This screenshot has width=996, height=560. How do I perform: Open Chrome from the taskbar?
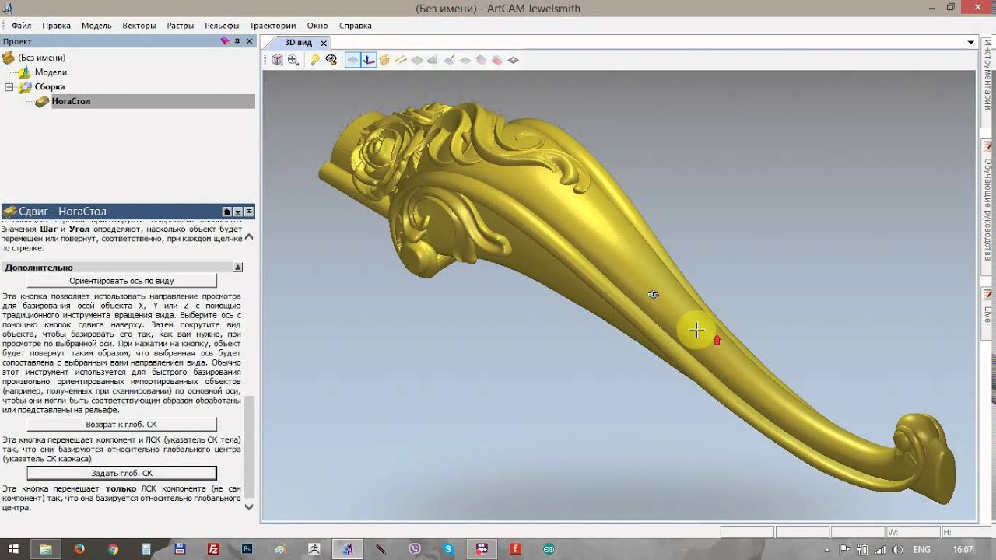113,549
